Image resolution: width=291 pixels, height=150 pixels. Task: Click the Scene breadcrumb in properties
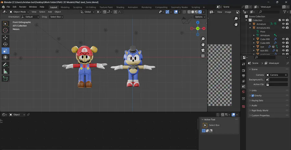coord(255,63)
